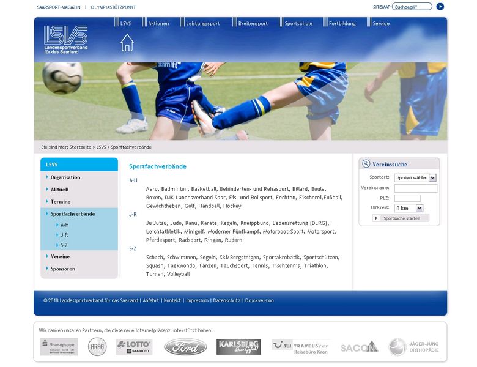Open the Olympiastützpunkt link
Screen dimensions: 477x367
(113, 7)
